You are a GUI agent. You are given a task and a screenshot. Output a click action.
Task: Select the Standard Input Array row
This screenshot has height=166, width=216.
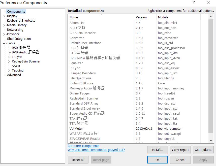(x=138, y=109)
